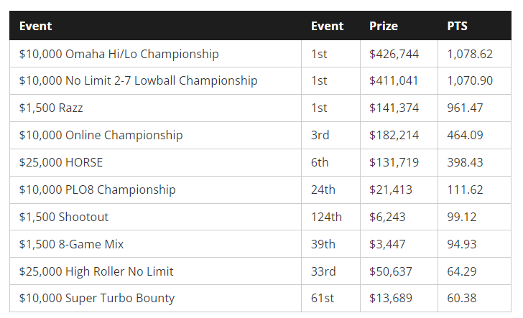
Task: Click the second Event (placement) column header
Action: click(328, 26)
